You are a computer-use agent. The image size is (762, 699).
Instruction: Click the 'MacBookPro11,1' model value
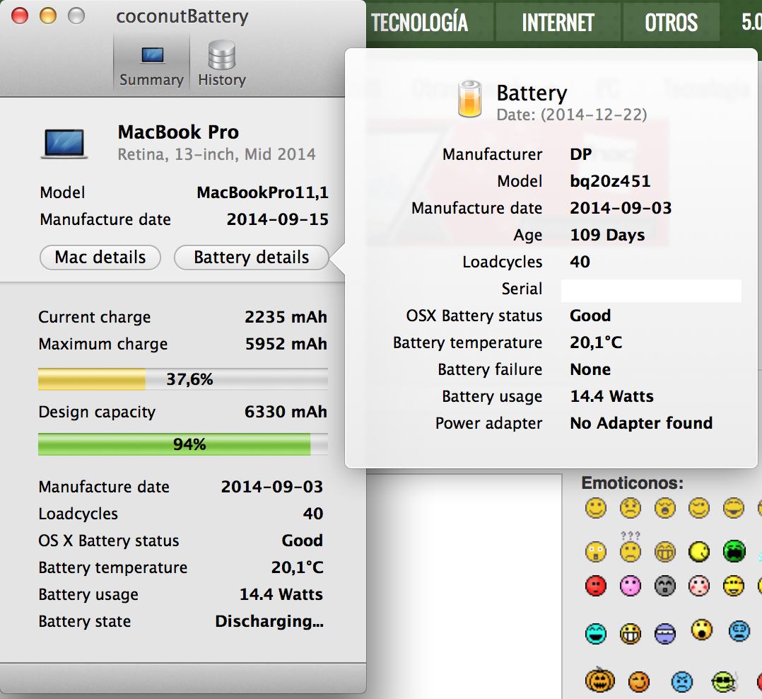pos(262,192)
